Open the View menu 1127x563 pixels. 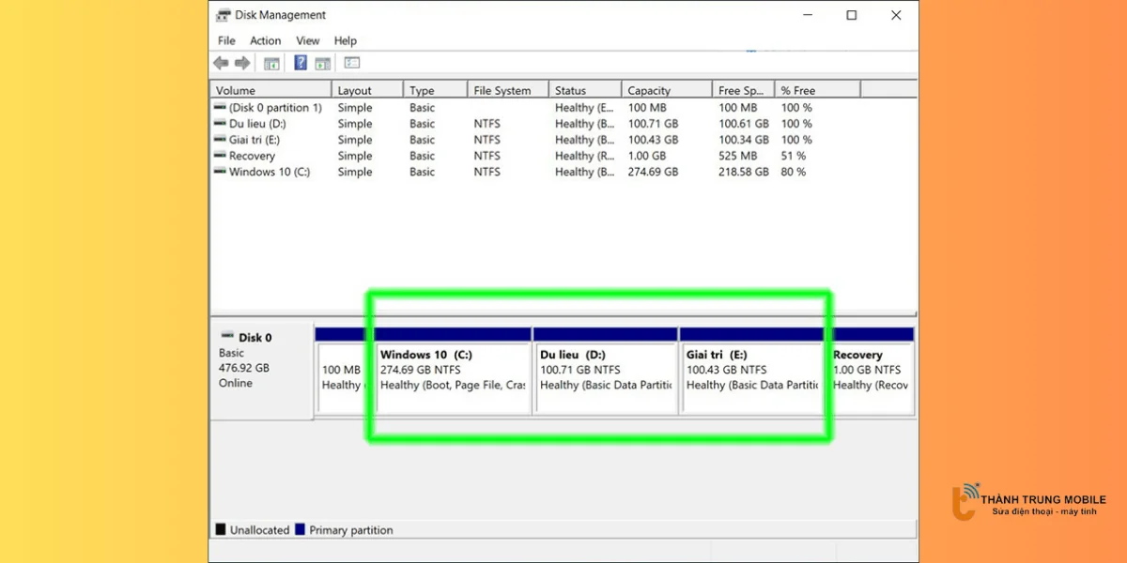(x=308, y=40)
